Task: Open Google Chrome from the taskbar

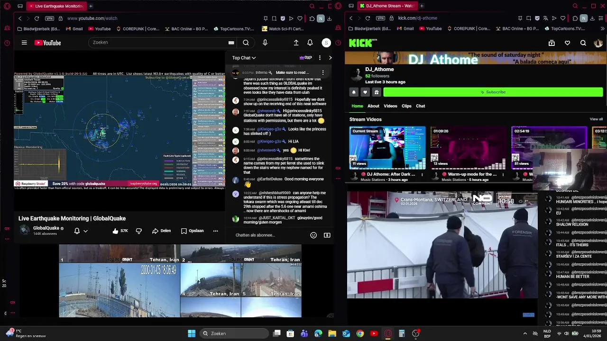Action: tap(360, 333)
